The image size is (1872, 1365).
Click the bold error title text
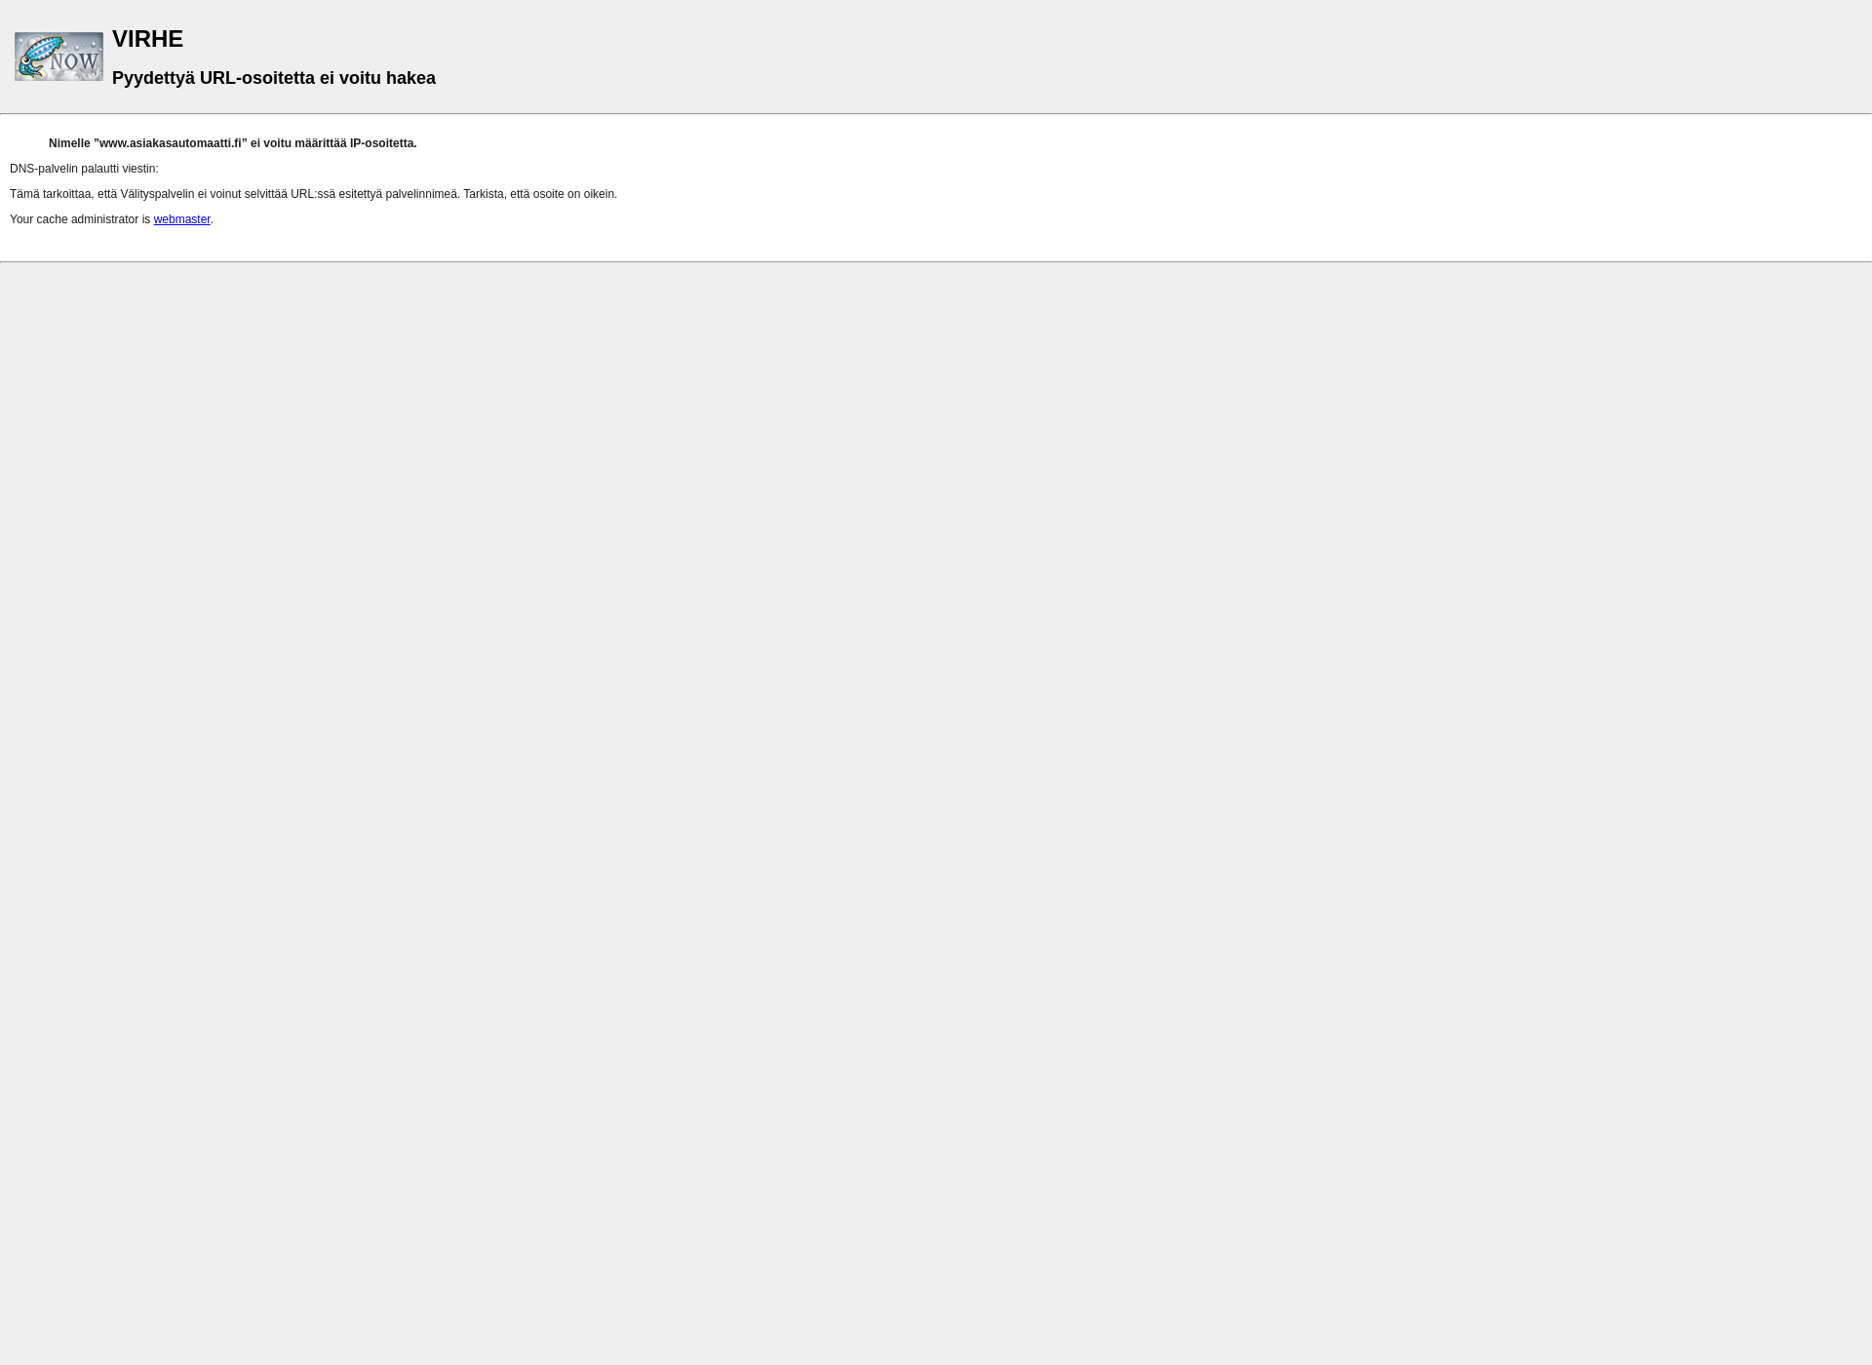(x=147, y=38)
